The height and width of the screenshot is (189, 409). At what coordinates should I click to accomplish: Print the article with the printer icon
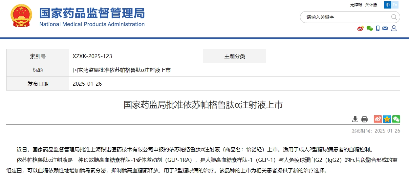(364, 119)
